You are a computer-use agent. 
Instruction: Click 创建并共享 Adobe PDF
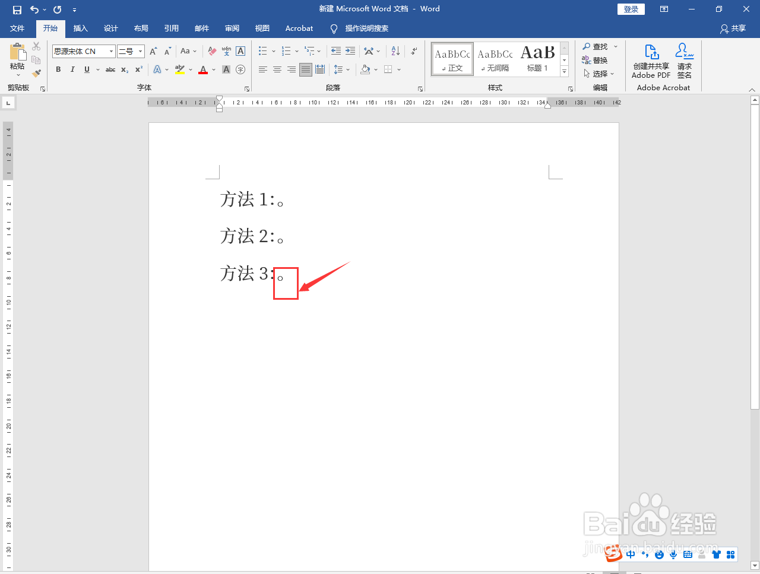(x=651, y=61)
